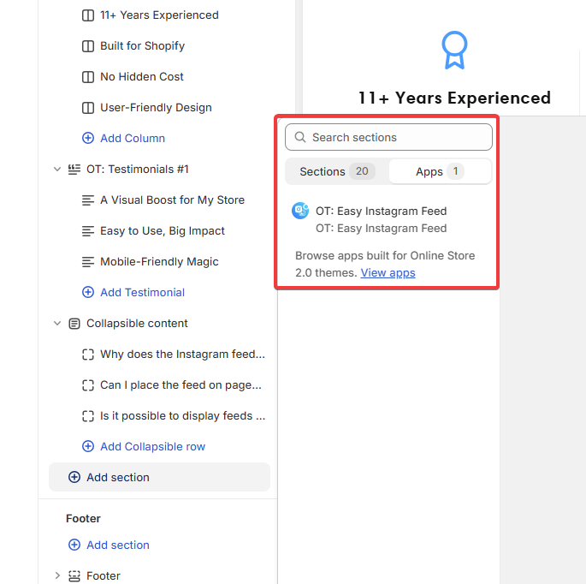The image size is (586, 584).
Task: Click the blue award ribbon icon
Action: click(454, 51)
